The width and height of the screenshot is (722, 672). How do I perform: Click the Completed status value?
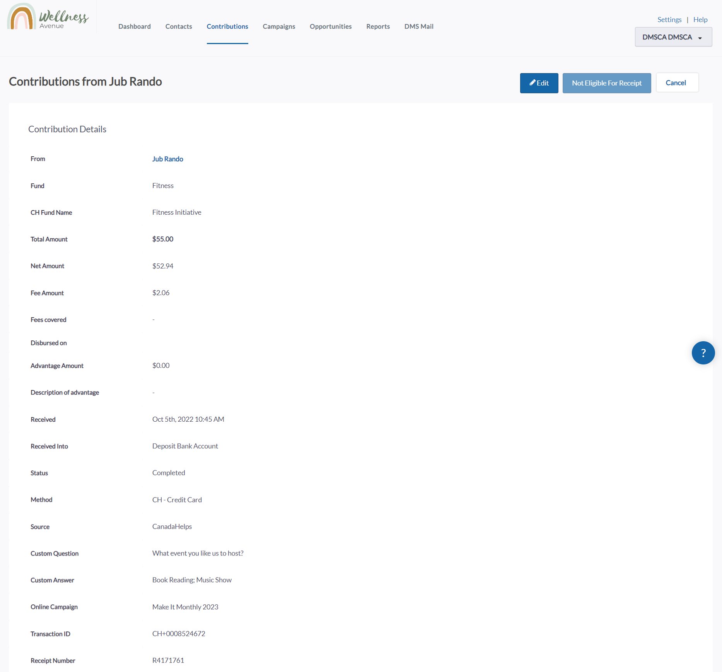pyautogui.click(x=169, y=473)
